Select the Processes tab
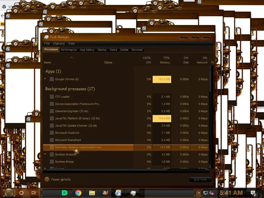This screenshot has height=198, width=264. point(51,49)
